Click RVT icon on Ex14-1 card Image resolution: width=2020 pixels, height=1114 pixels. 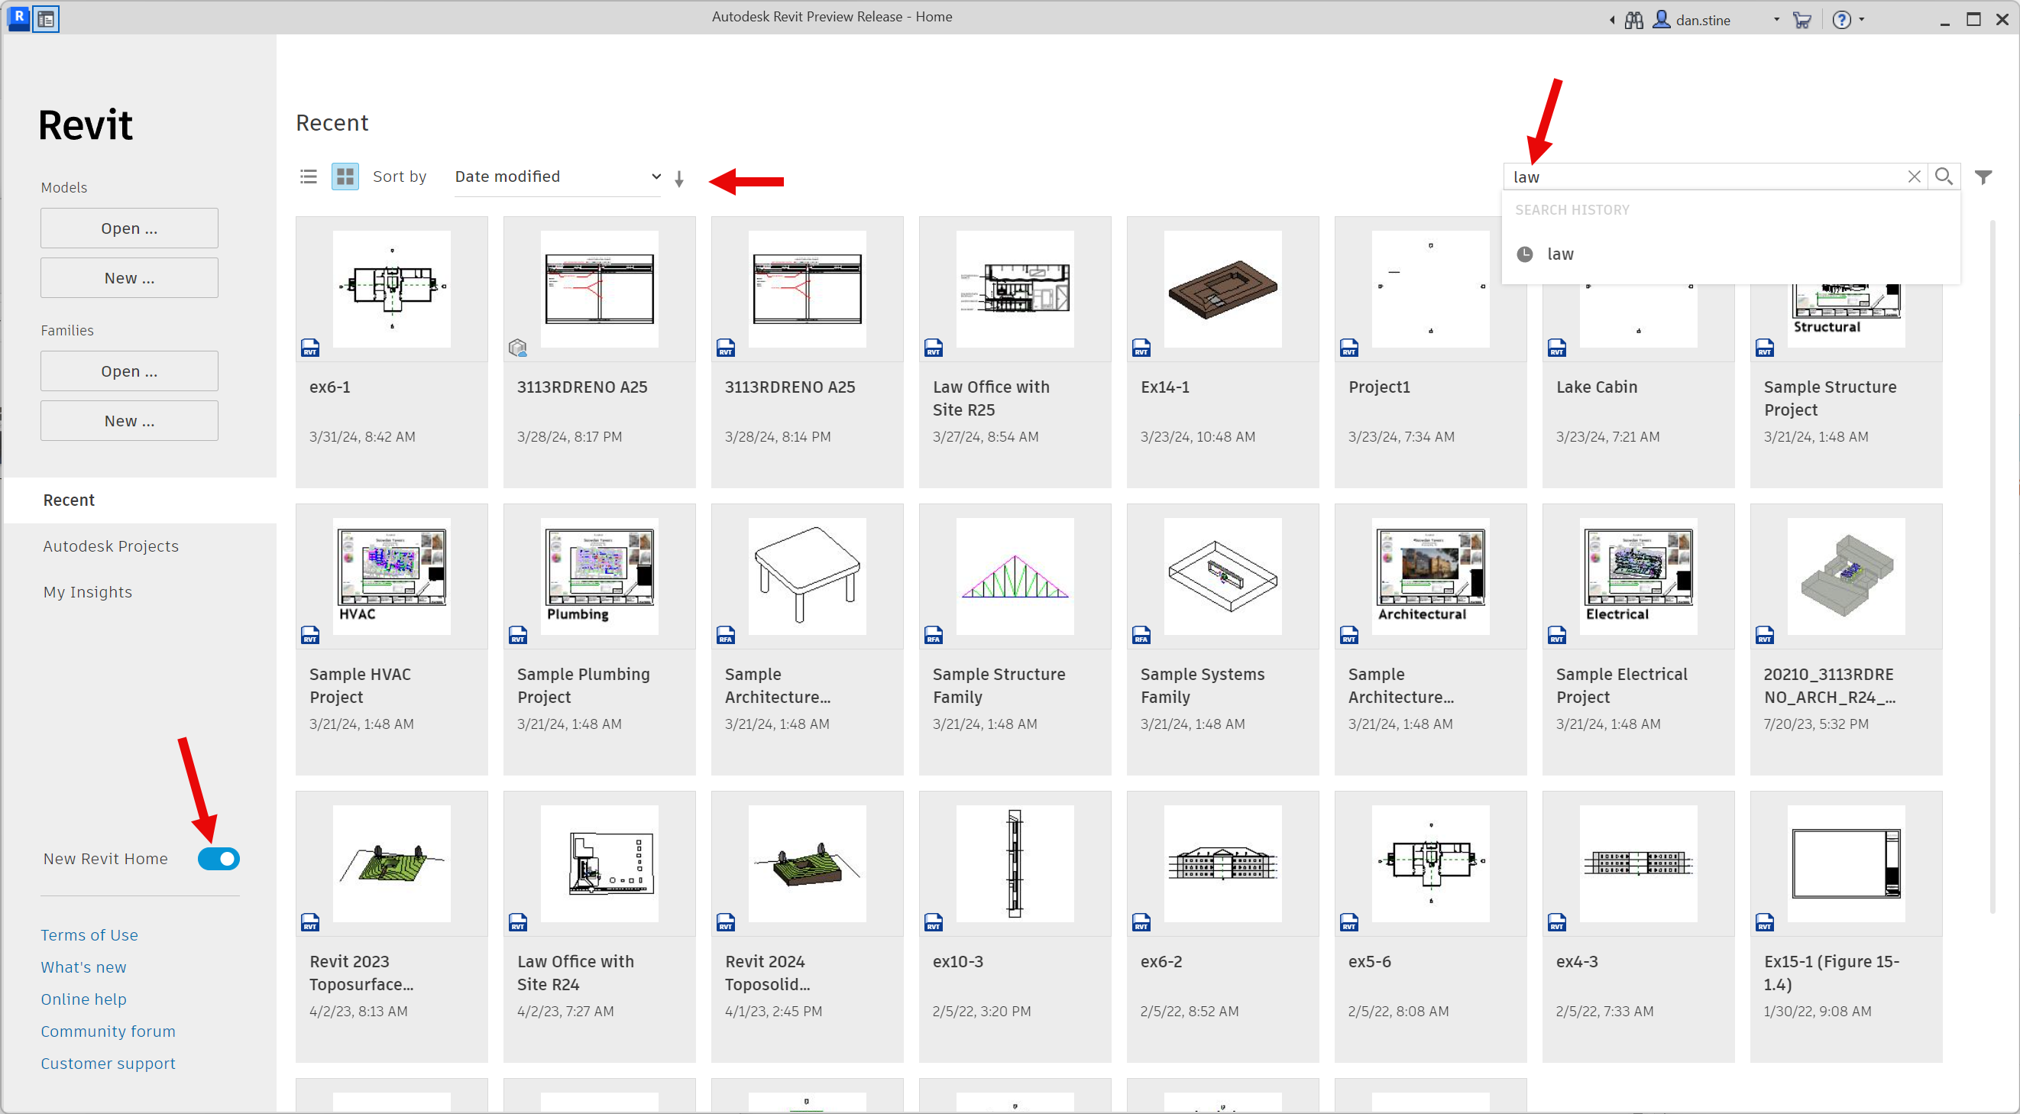coord(1141,348)
